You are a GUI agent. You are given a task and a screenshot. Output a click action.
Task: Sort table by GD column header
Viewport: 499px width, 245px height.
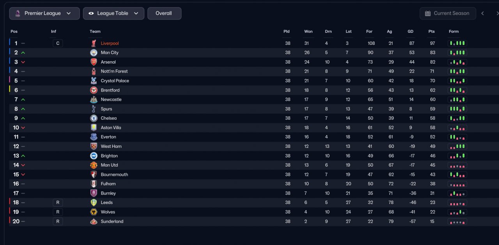(411, 32)
